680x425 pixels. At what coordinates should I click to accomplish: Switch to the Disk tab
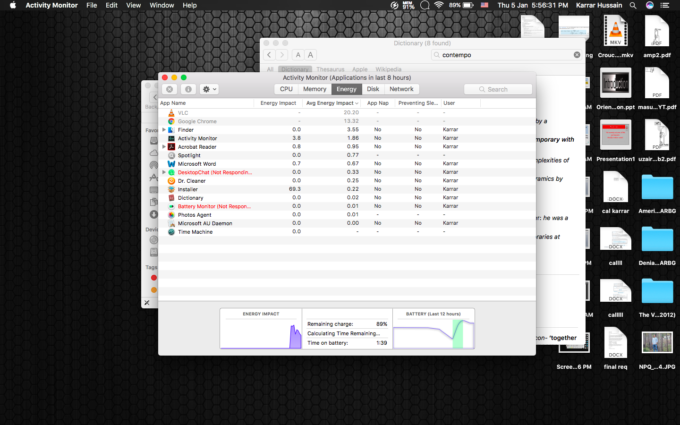click(373, 89)
